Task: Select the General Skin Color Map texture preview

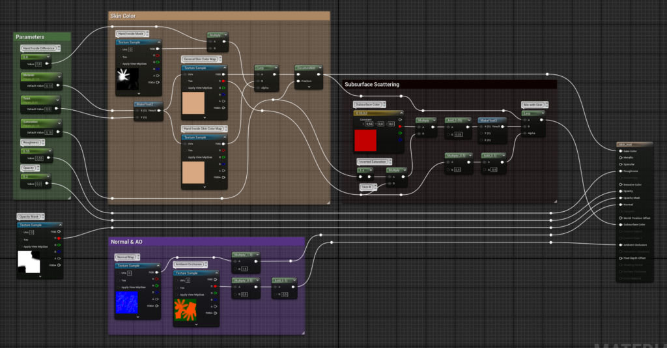Action: 193,103
